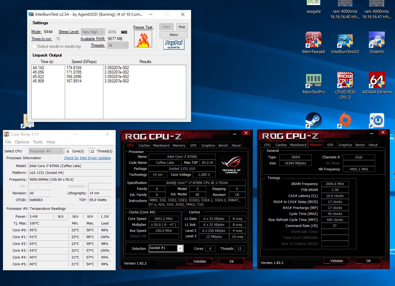This screenshot has height=286, width=395.
Task: Switch to Mainboard tab in left CPU-Z
Action: pyautogui.click(x=161, y=145)
